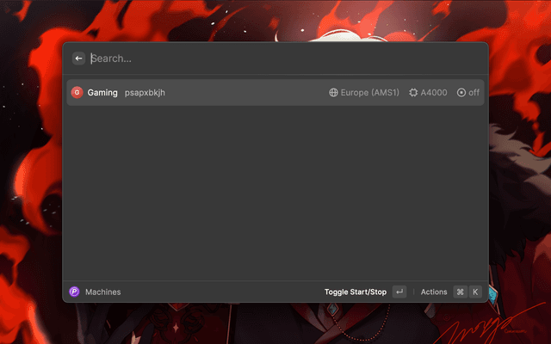The width and height of the screenshot is (551, 344).
Task: Click the globe region icon
Action: [334, 92]
